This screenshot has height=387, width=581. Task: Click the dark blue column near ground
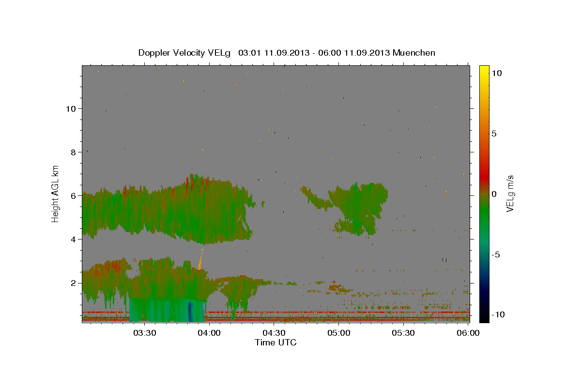click(190, 311)
